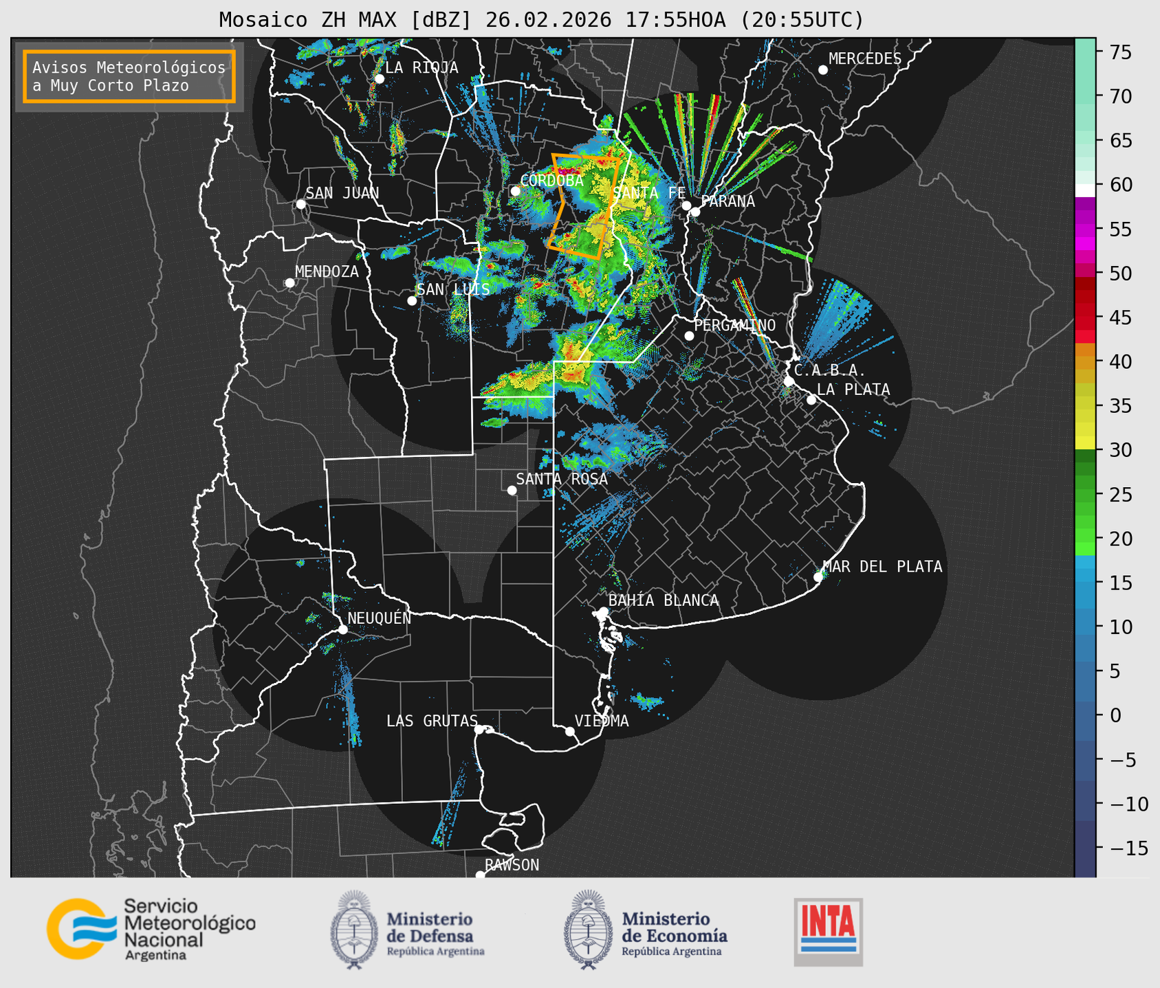Click the Servicio Meteorológico Nacional logo
1160x988 pixels.
point(151,929)
